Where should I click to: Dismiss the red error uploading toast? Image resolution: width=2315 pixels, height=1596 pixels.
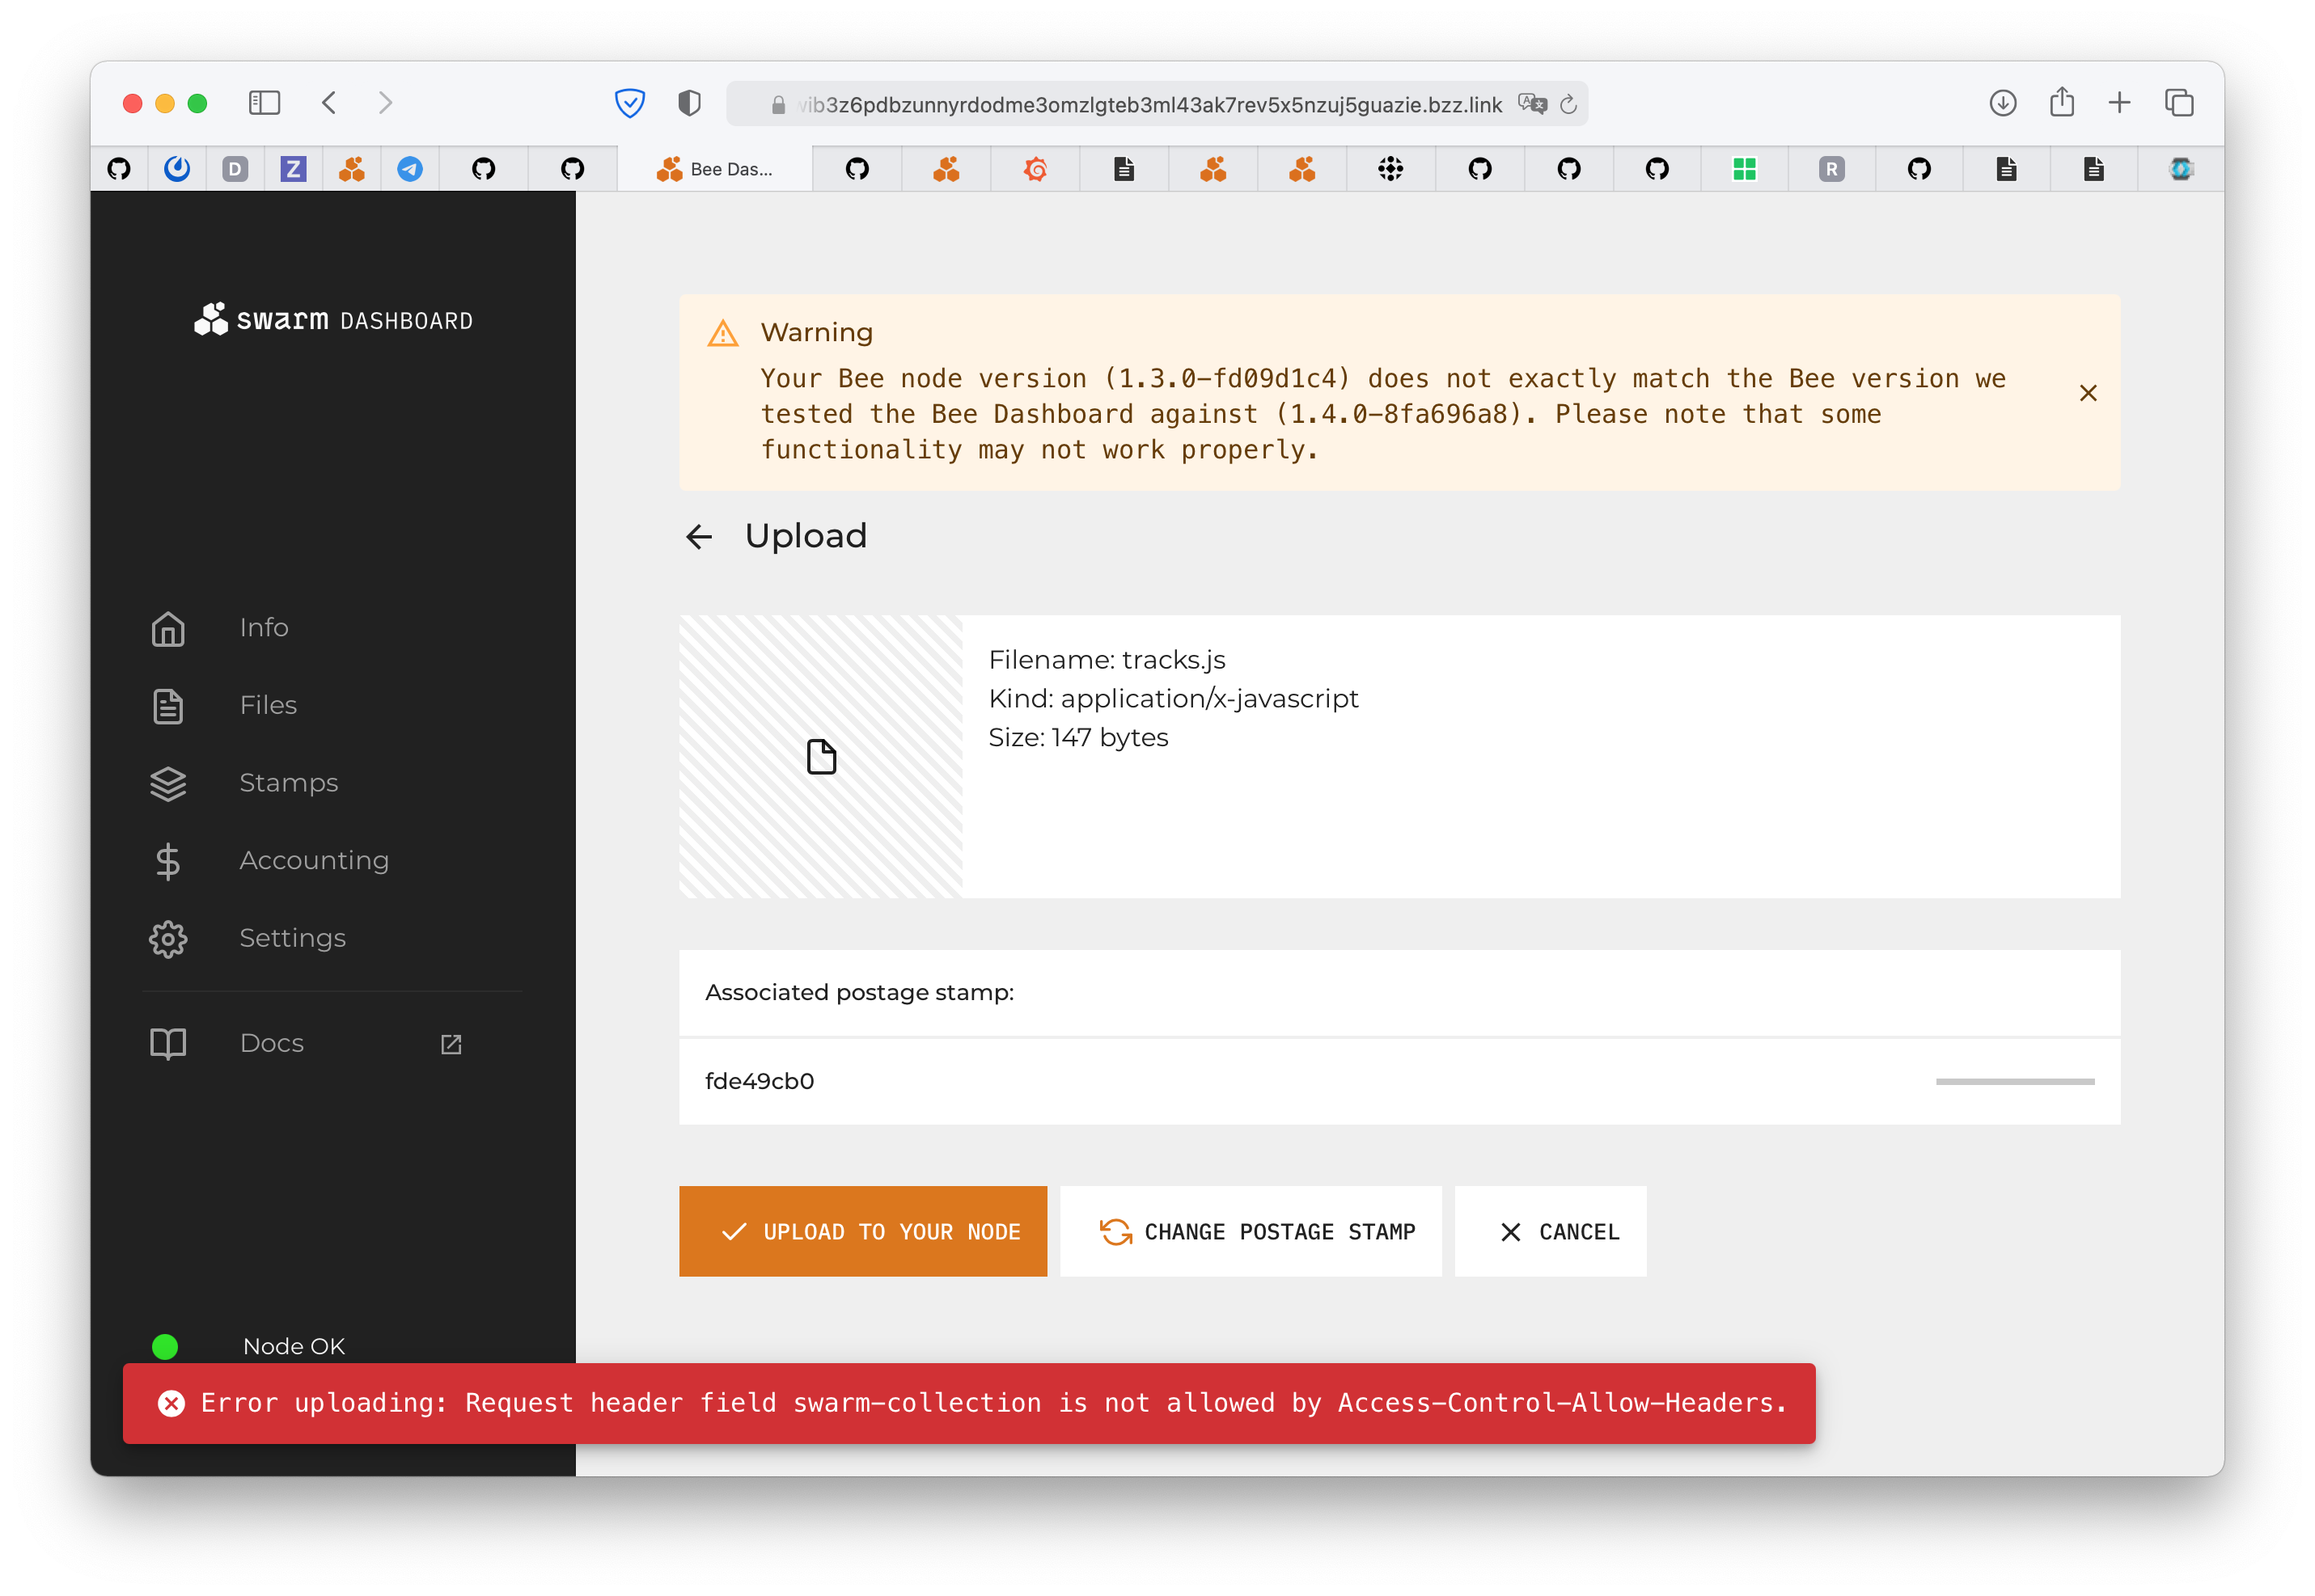point(173,1403)
